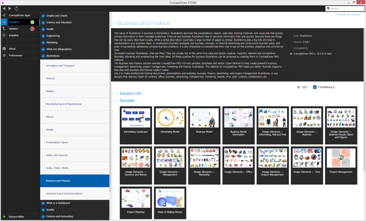
Task: Open the ConceptDraw Apps section
Action: (20, 15)
